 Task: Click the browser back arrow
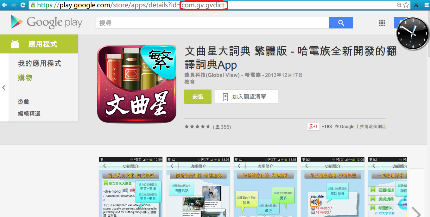pyautogui.click(x=5, y=5)
